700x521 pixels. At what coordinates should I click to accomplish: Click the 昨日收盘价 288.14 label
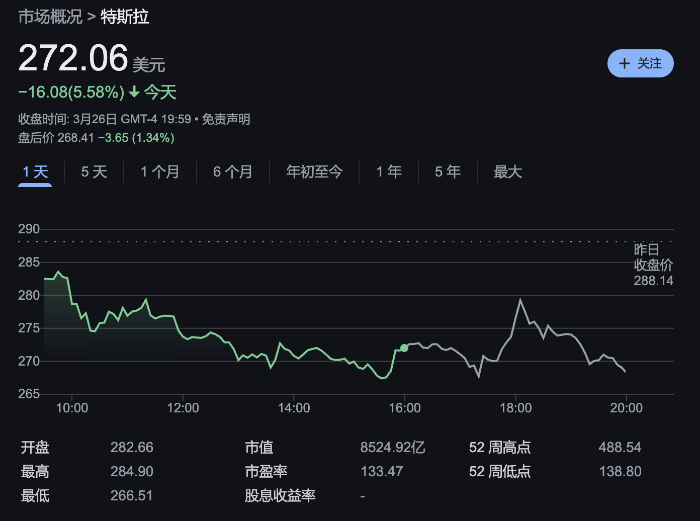653,265
